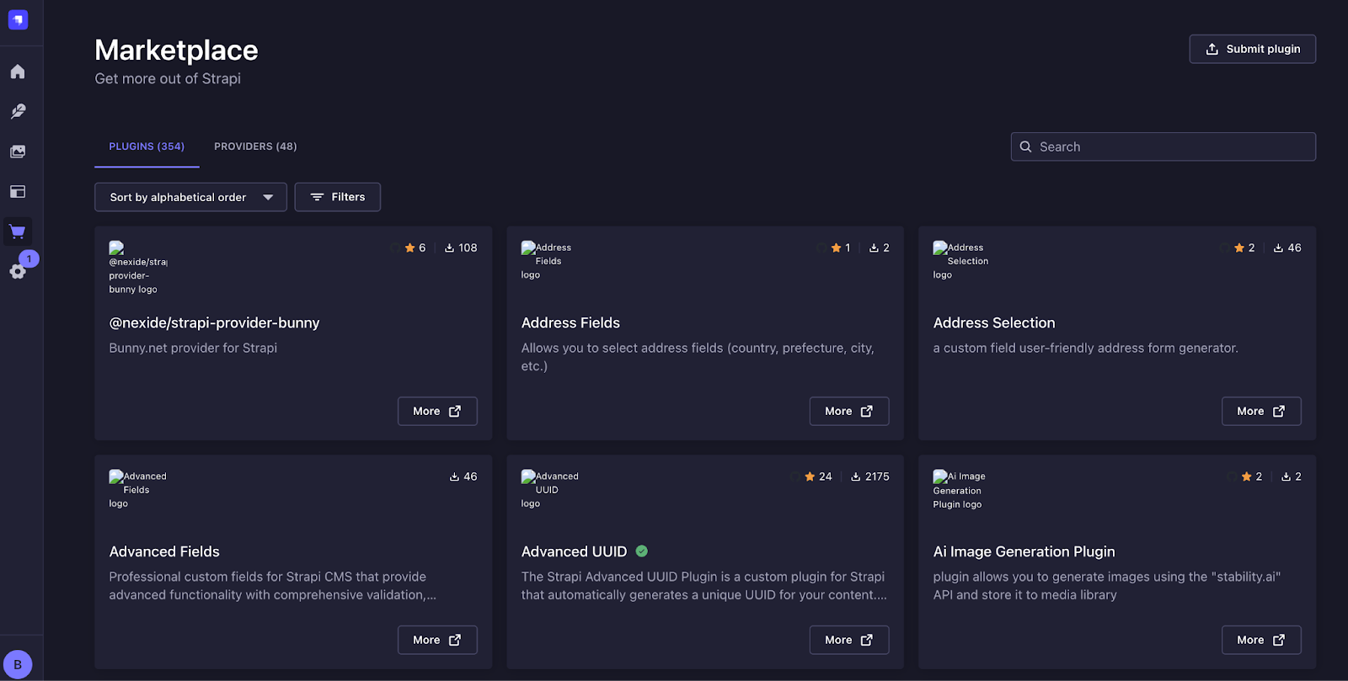Open More for strapi-provider-bunny plugin
Viewport: 1348px width, 681px height.
pos(437,411)
